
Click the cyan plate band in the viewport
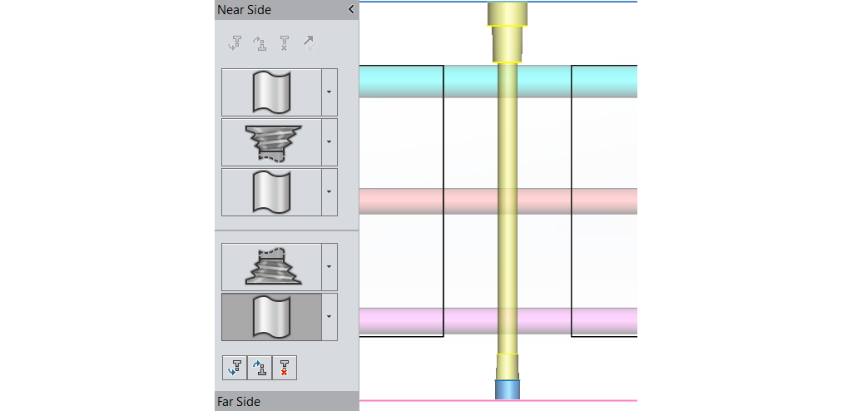click(498, 81)
